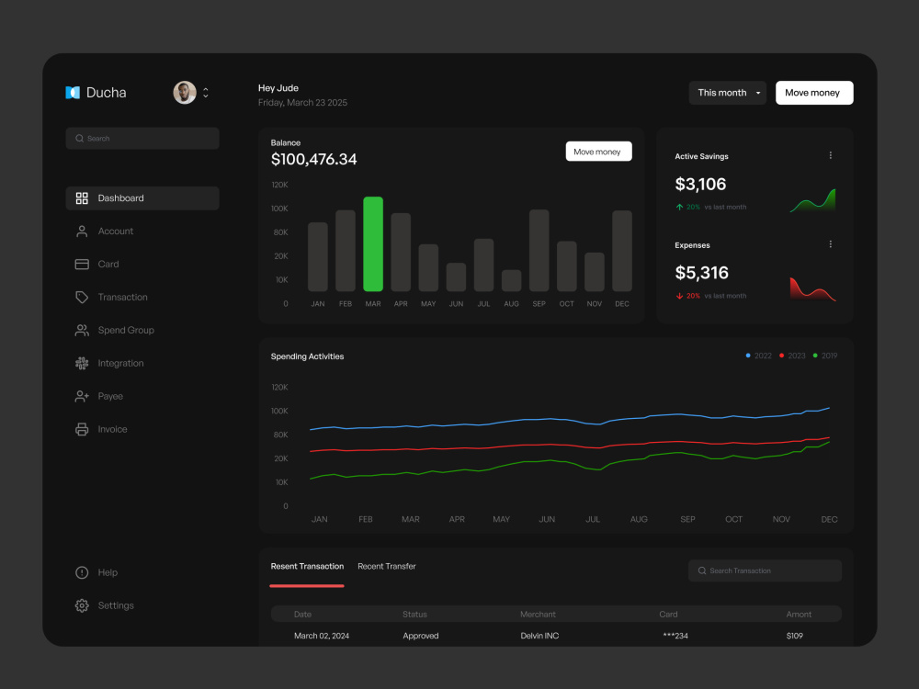919x689 pixels.
Task: Open the Integration icon in sidebar
Action: pos(82,363)
